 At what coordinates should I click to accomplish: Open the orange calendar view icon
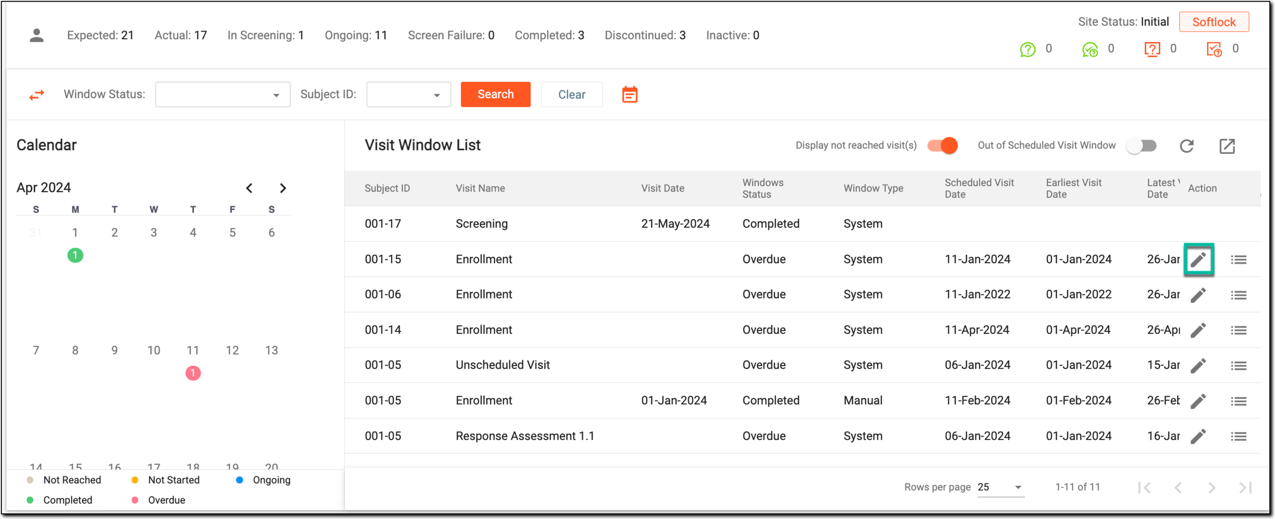[x=629, y=94]
